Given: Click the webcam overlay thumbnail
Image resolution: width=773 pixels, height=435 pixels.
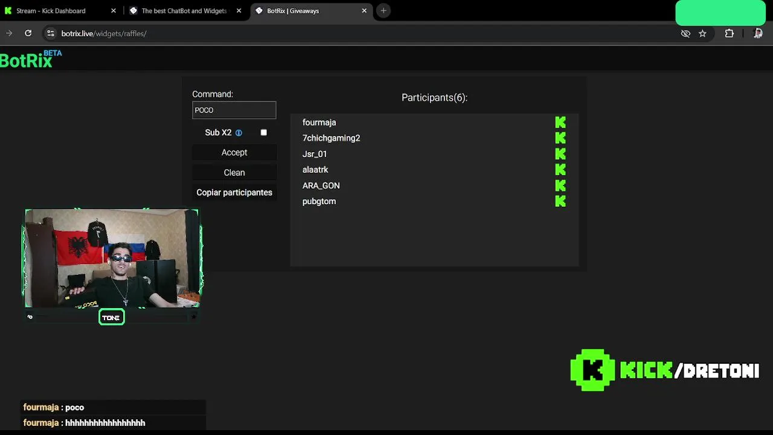Looking at the screenshot, I should point(112,259).
